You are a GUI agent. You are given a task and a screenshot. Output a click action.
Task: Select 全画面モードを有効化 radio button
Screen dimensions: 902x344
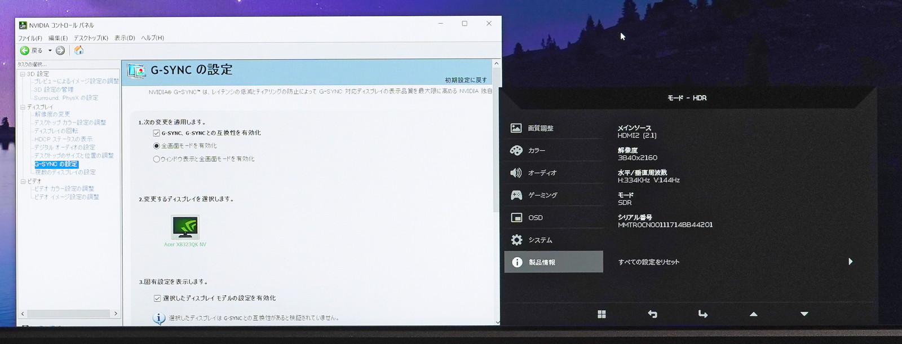(x=156, y=146)
